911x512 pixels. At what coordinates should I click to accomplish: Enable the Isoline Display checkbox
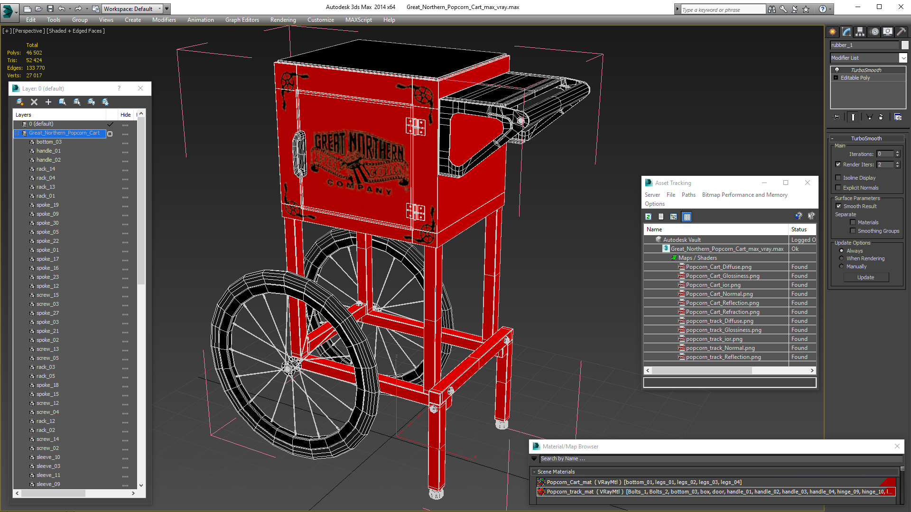click(x=838, y=178)
